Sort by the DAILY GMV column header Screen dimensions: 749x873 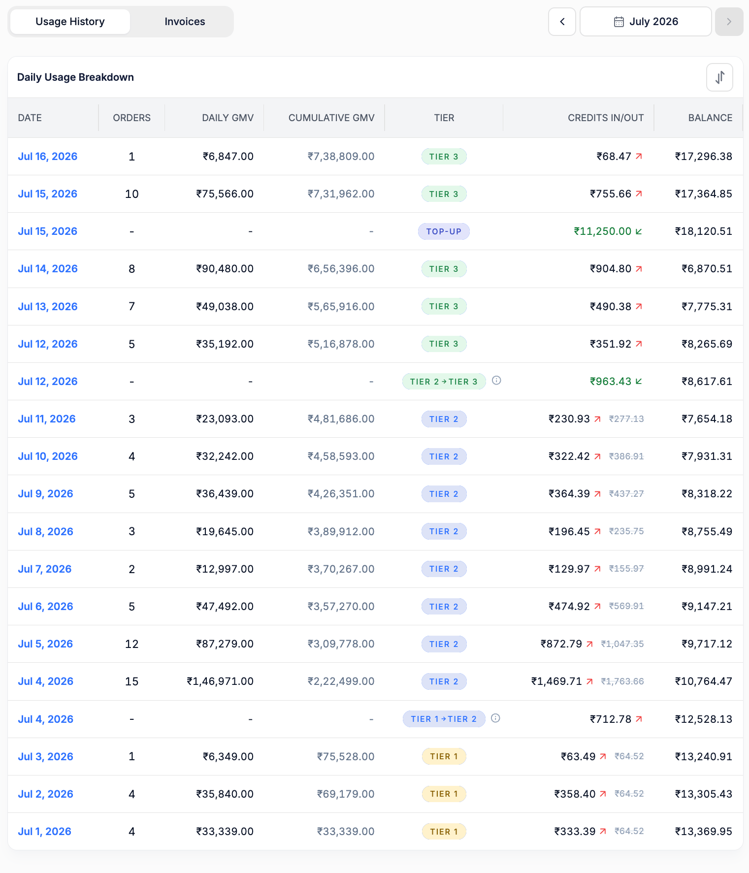228,118
